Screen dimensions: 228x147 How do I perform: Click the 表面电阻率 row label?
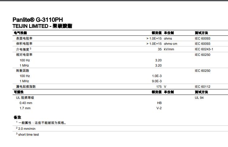click(24, 39)
